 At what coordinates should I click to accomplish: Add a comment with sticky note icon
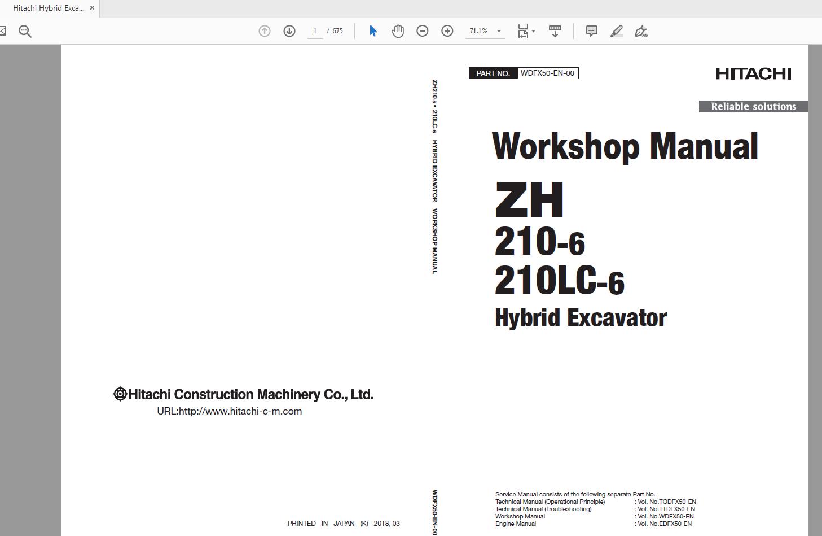point(591,31)
